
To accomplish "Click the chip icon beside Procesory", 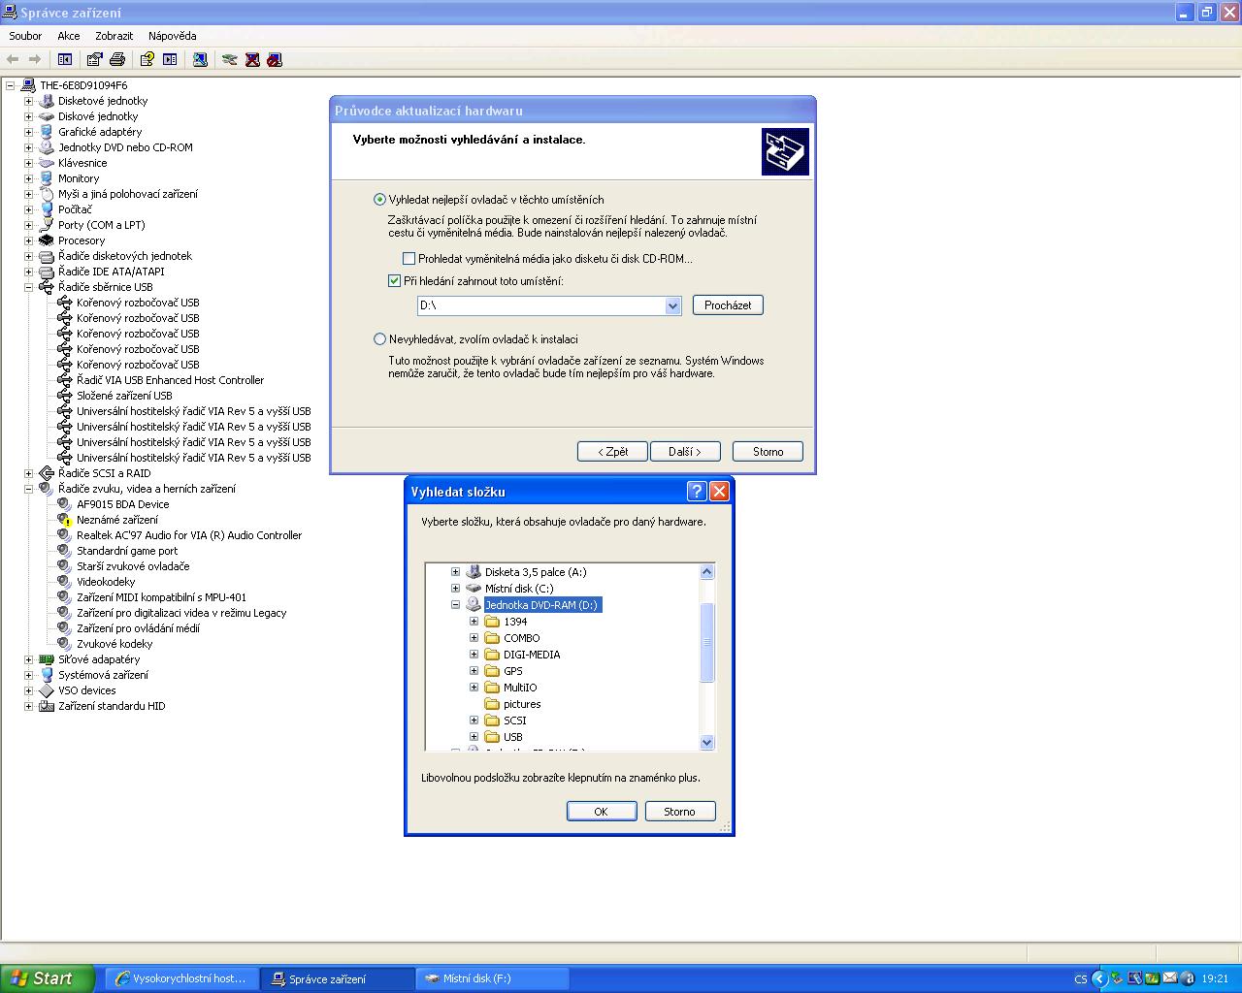I will (x=47, y=240).
